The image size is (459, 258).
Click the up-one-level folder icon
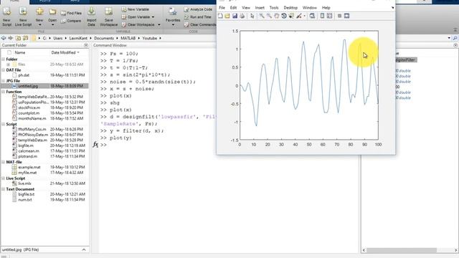(18, 38)
